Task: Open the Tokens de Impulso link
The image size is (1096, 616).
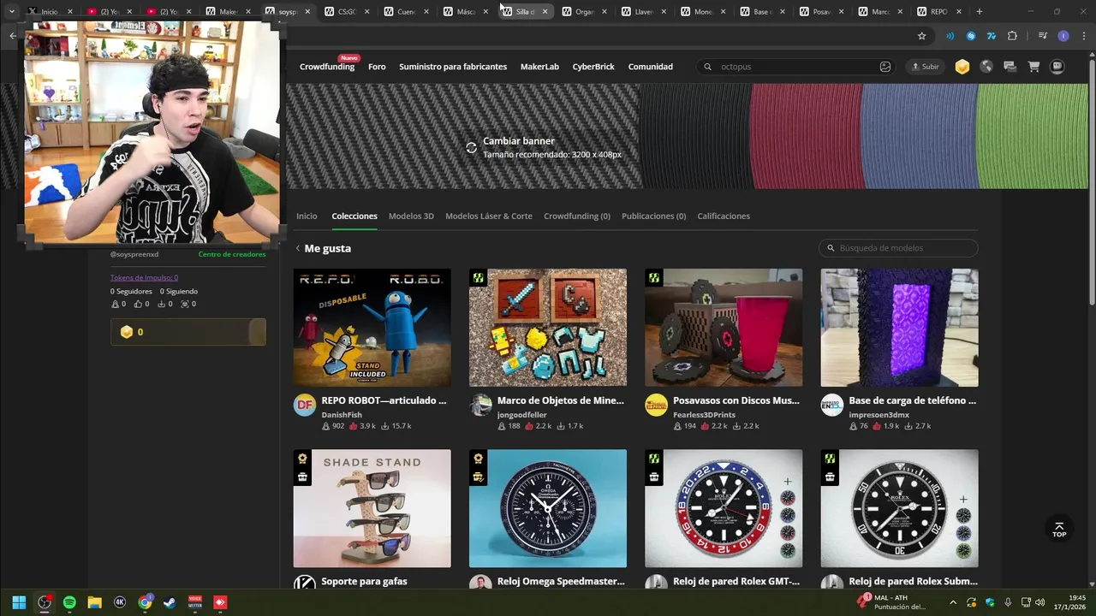Action: click(144, 277)
